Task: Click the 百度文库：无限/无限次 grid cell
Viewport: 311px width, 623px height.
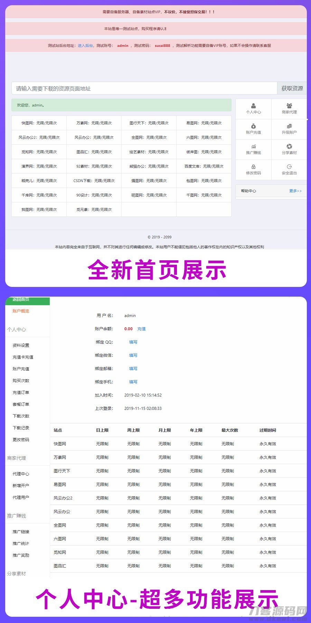Action: pyautogui.click(x=204, y=166)
